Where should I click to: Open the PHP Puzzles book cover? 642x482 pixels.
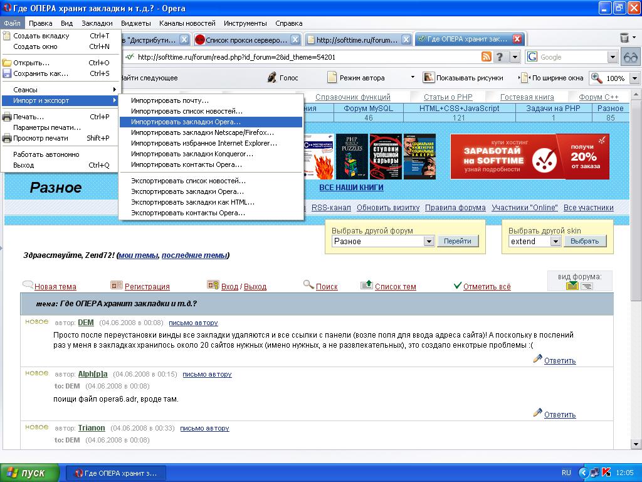[x=352, y=156]
